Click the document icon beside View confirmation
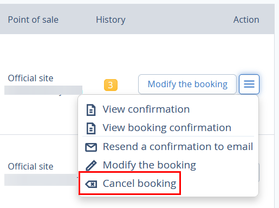Screen dimensions: 279x208 pos(91,110)
